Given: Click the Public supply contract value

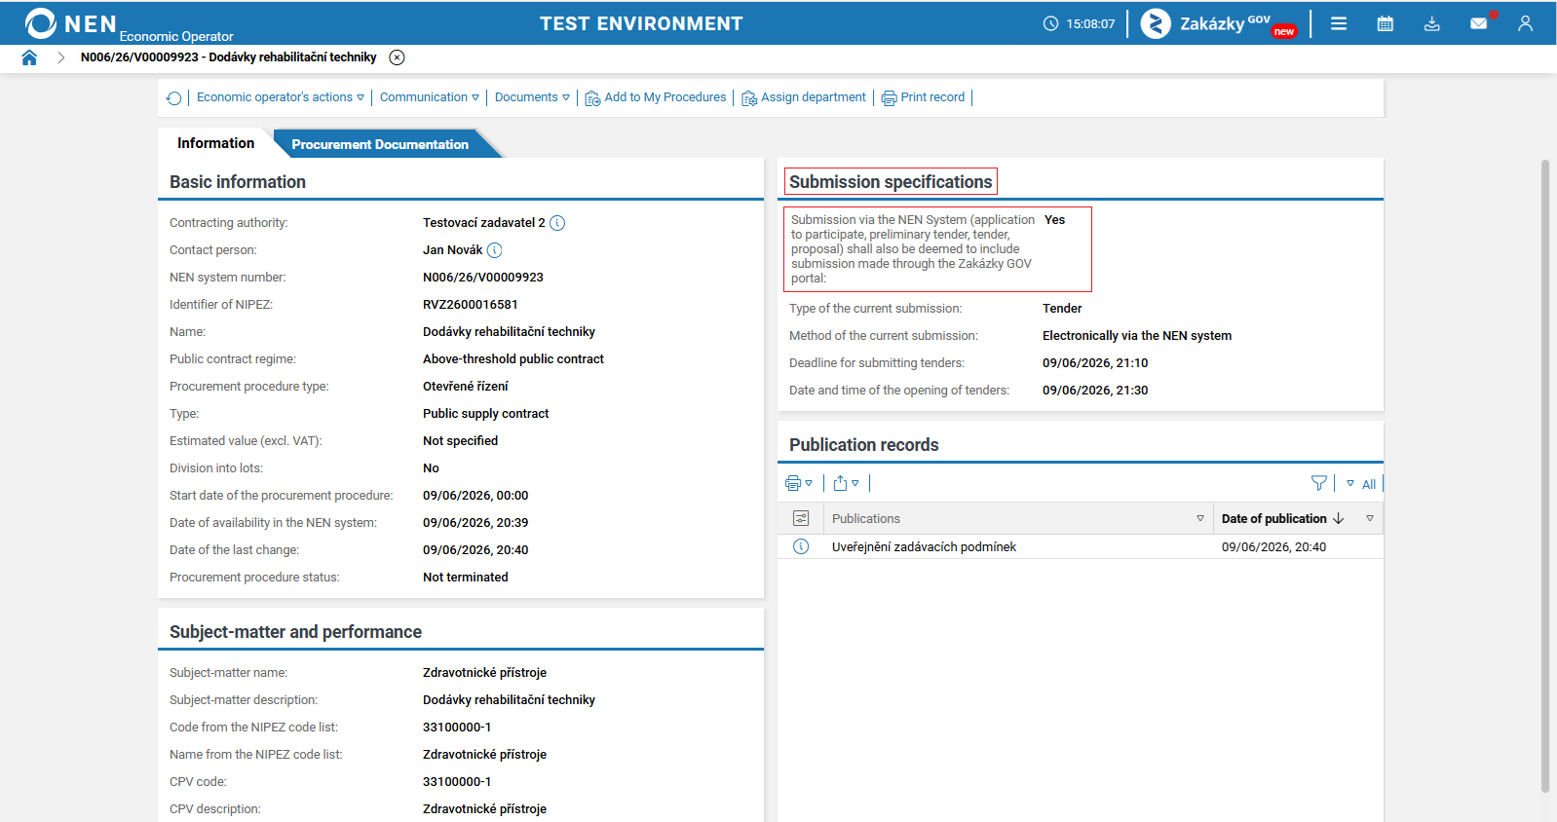Looking at the screenshot, I should click(x=486, y=414).
